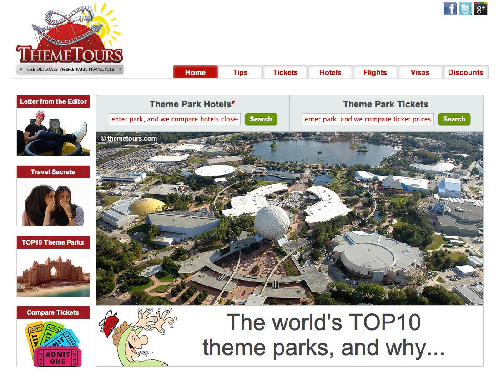Open the Facebook social icon
Screen dimensions: 504x382
click(x=450, y=9)
